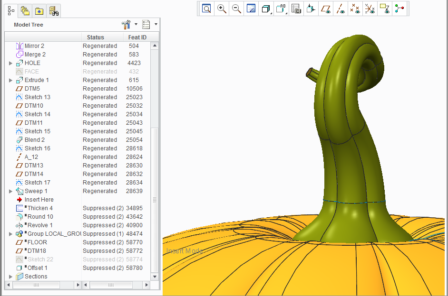The width and height of the screenshot is (448, 296).
Task: Open Model Tree settings dropdown arrow
Action: pos(136,24)
